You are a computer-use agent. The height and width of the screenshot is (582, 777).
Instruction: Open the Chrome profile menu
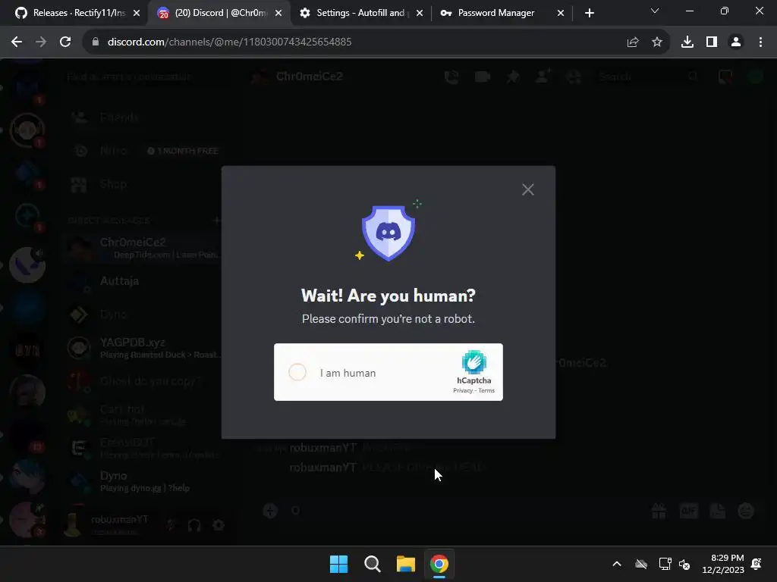tap(736, 42)
